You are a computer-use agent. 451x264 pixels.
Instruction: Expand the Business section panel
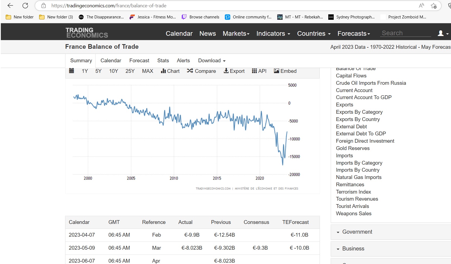coord(391,249)
